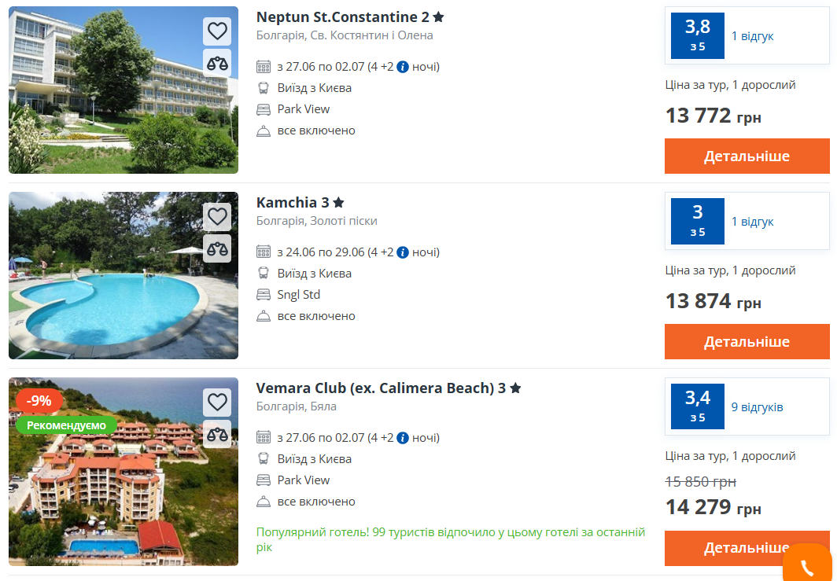Add Neptun St.Constantine to comparison via scales icon
The width and height of the screenshot is (837, 581).
[x=217, y=64]
